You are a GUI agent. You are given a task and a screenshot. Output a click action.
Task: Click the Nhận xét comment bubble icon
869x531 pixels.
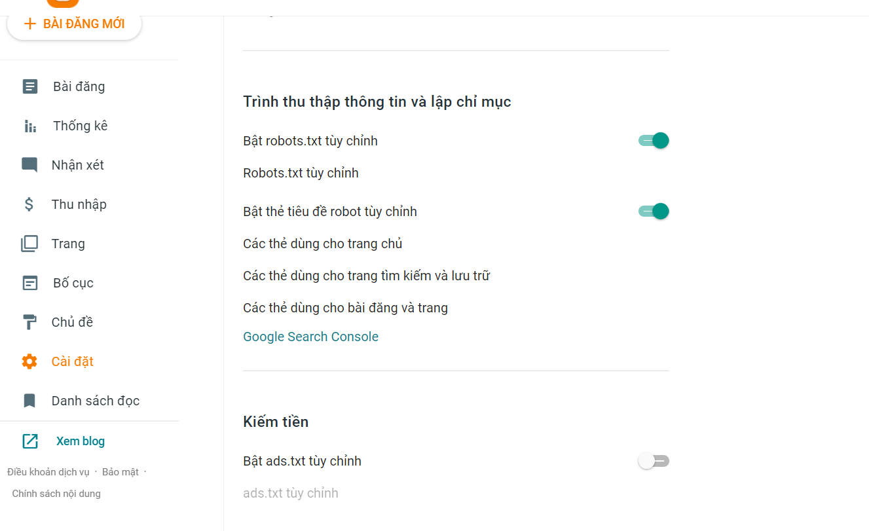tap(29, 164)
